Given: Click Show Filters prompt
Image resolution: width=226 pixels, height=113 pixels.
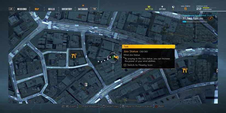Looking at the screenshot, I should (111, 106).
